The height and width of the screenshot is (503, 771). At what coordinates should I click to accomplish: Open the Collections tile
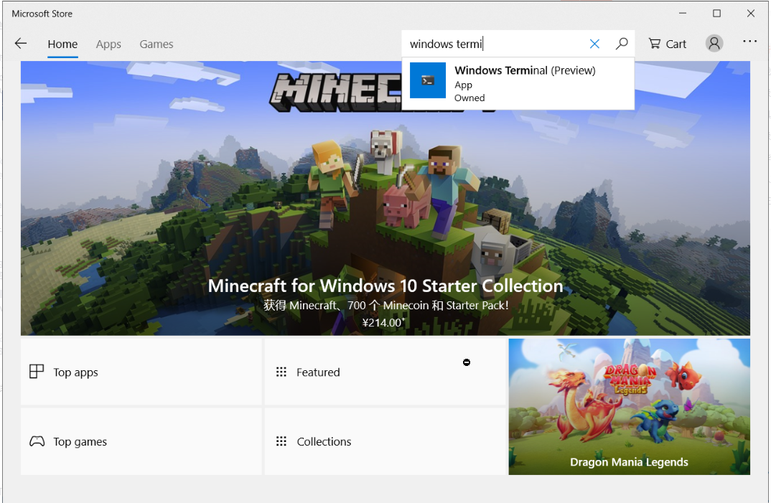point(385,441)
